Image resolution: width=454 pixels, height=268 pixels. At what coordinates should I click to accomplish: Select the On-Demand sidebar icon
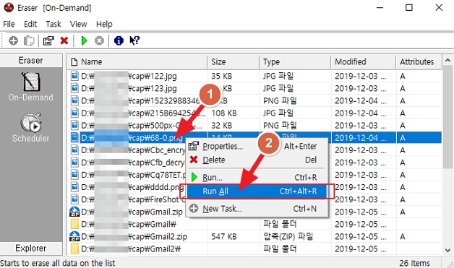point(30,82)
